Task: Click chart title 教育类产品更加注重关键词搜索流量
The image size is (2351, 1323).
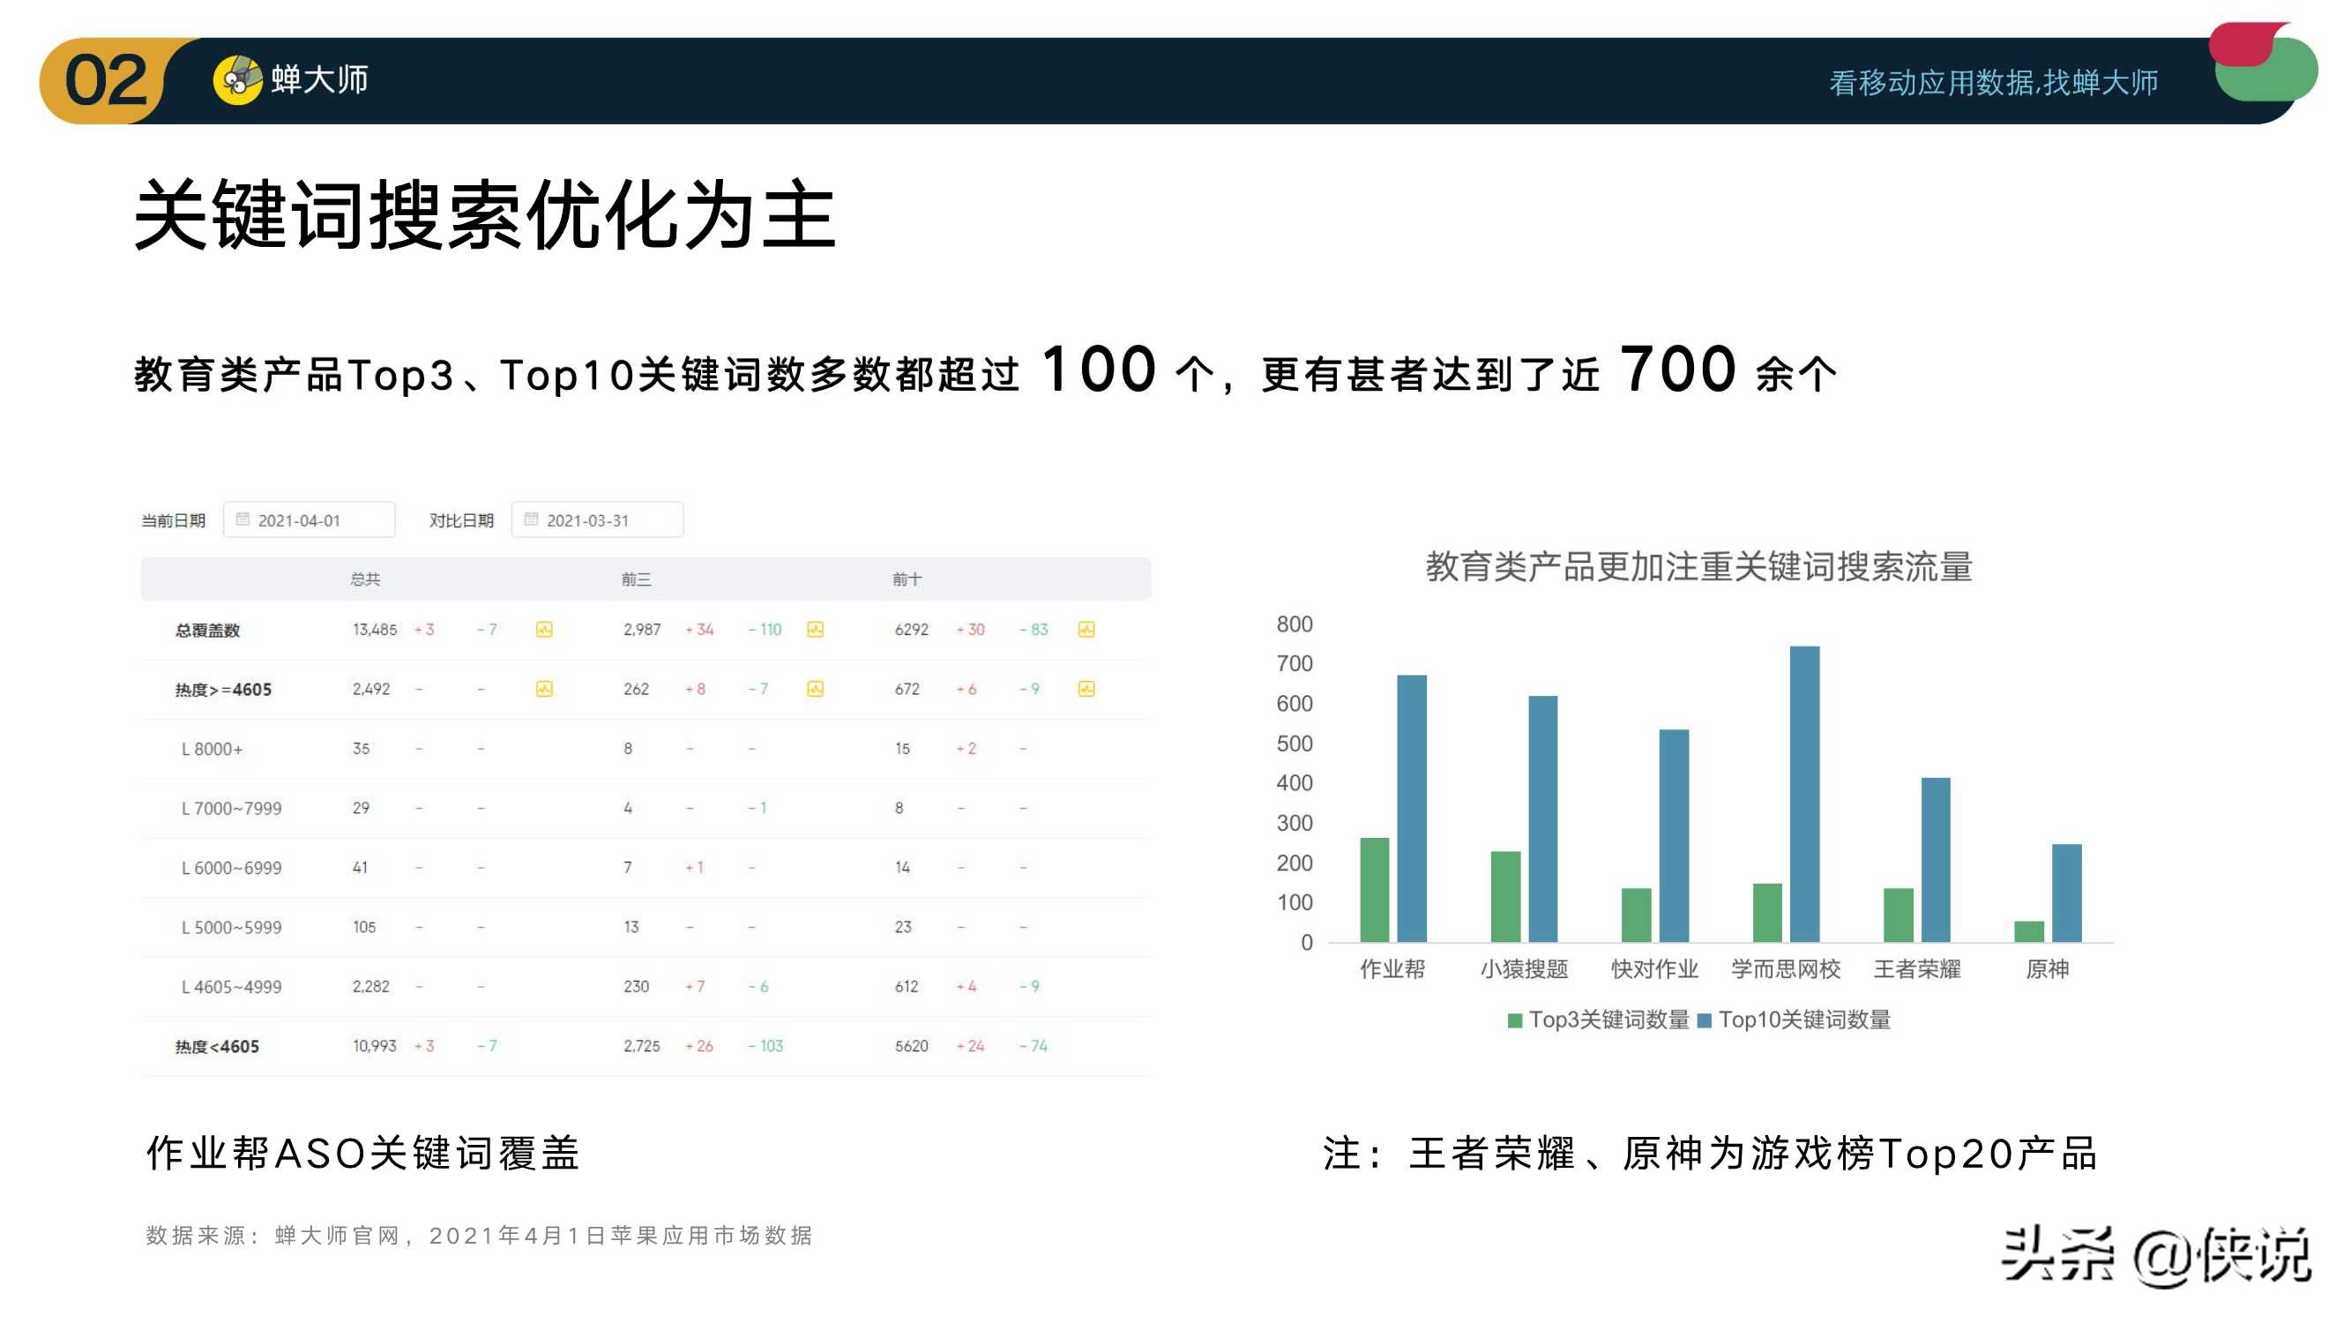Action: point(1698,566)
